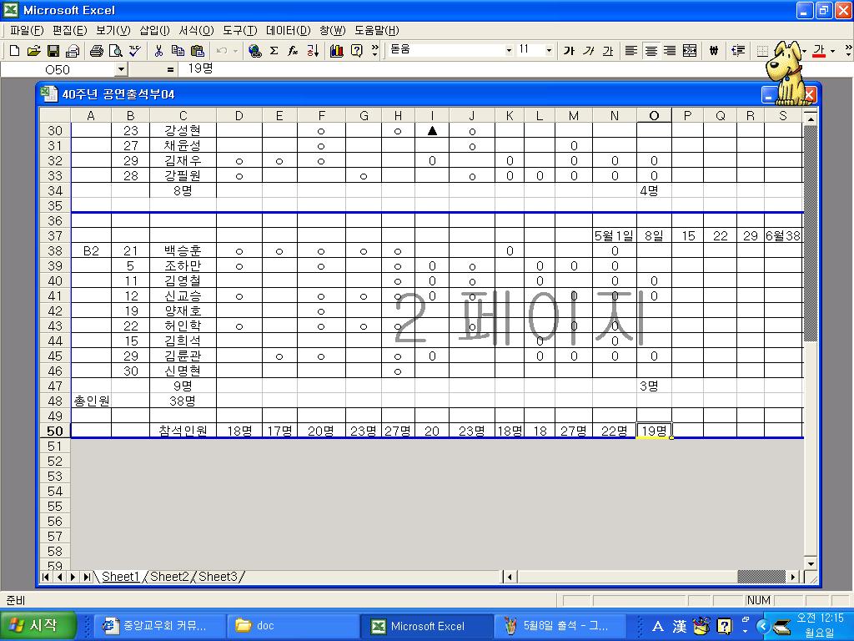
Task: Toggle underline formatting button
Action: 608,51
